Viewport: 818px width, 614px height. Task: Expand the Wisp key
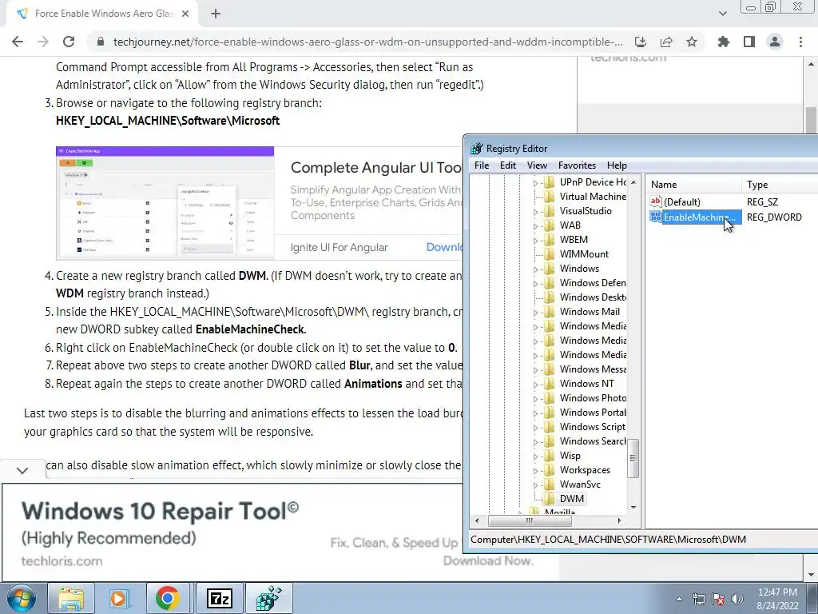pos(535,457)
